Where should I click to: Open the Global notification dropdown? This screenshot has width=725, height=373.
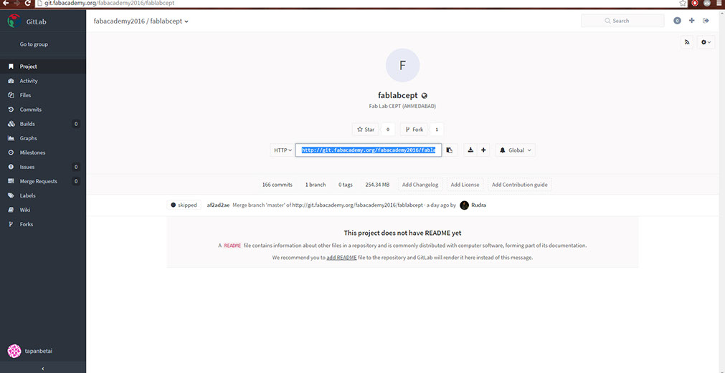pos(516,150)
